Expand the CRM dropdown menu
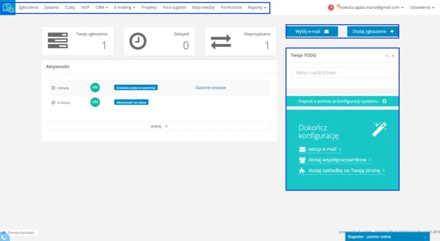This screenshot has height=241, width=440. [102, 7]
